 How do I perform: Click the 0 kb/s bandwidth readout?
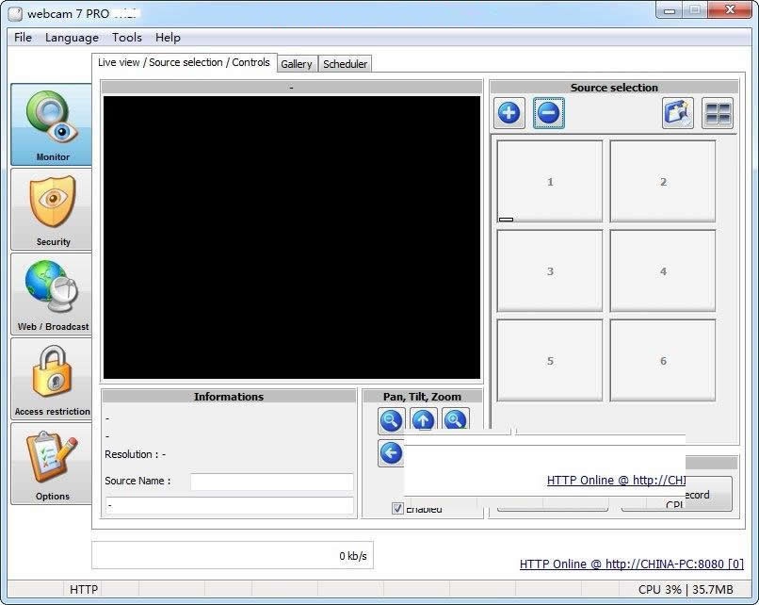point(353,556)
